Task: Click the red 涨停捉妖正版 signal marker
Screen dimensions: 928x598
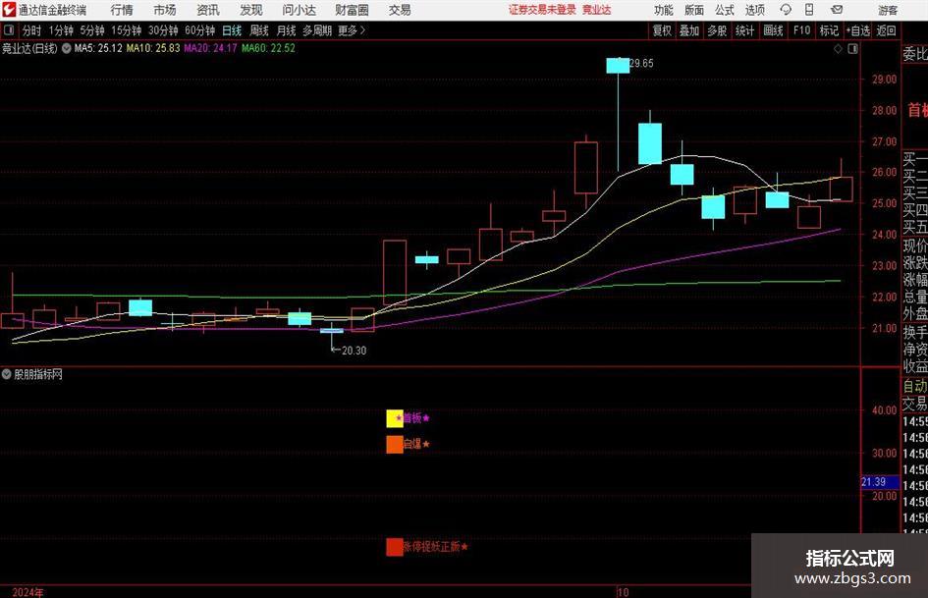Action: [395, 547]
